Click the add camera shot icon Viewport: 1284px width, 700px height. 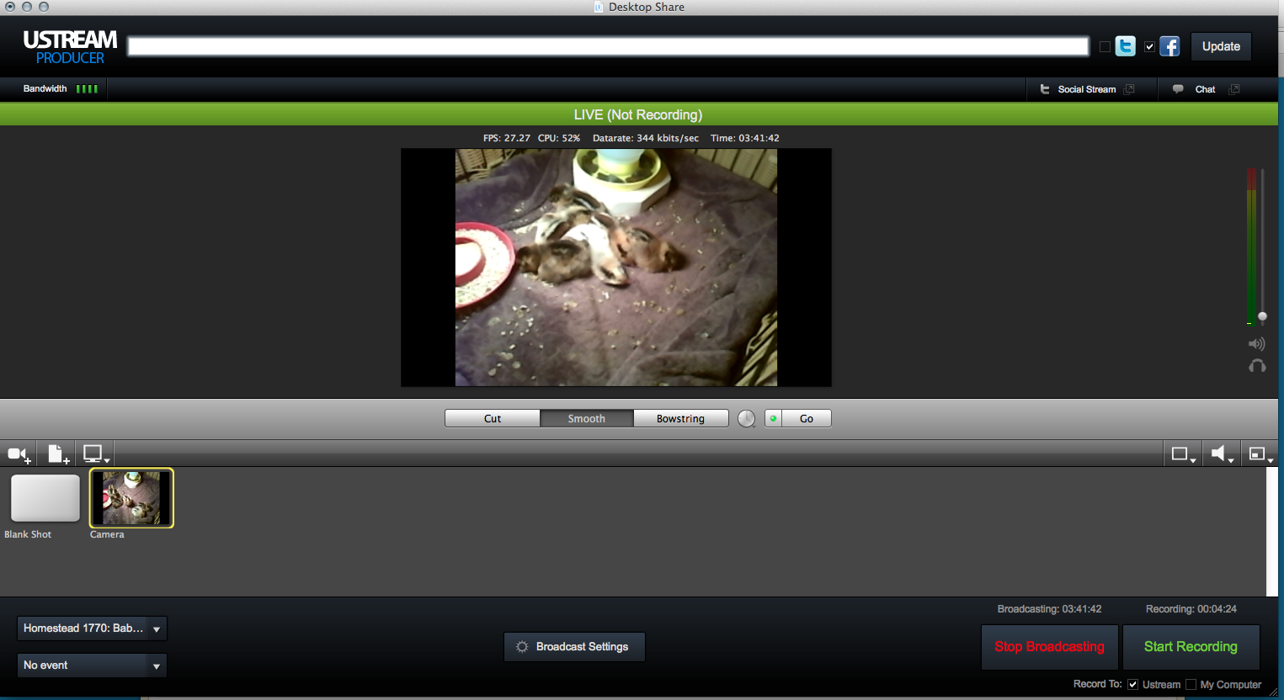tap(19, 454)
